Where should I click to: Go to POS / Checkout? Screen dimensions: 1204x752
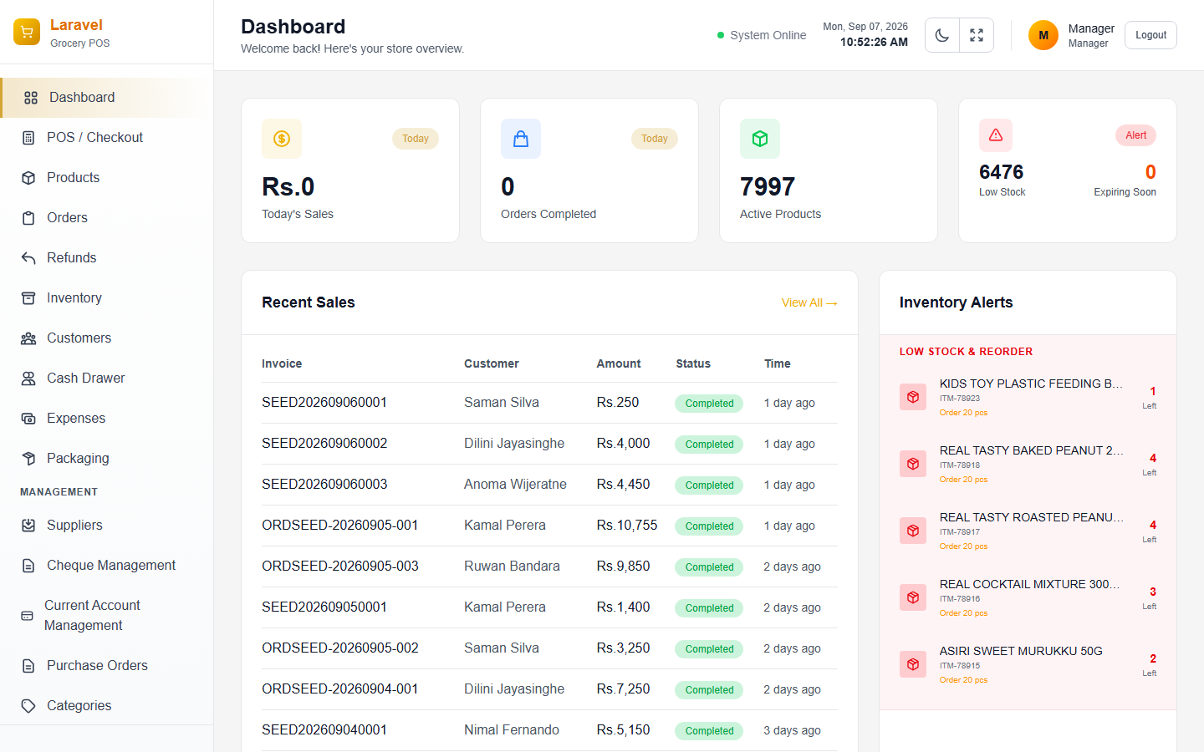107,138
